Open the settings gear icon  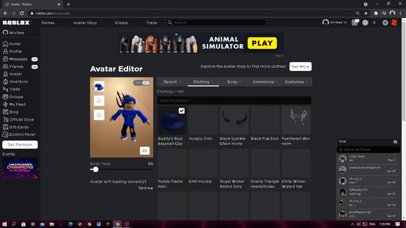pos(385,23)
